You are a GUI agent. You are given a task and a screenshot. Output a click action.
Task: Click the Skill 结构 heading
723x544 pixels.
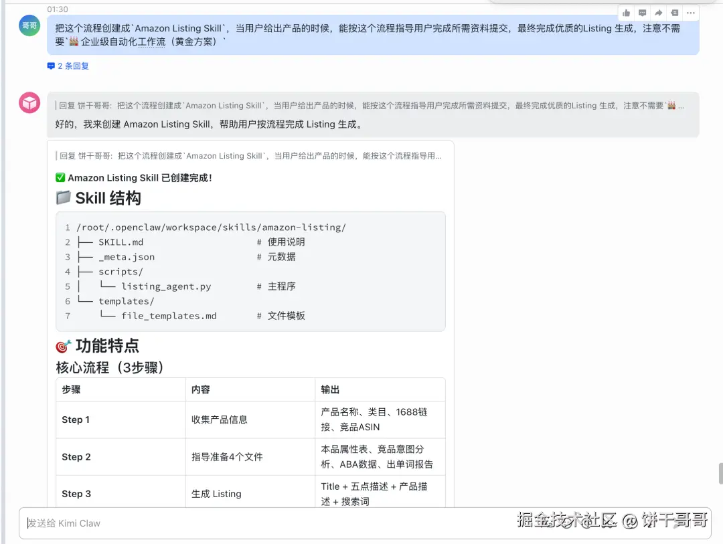coord(107,198)
